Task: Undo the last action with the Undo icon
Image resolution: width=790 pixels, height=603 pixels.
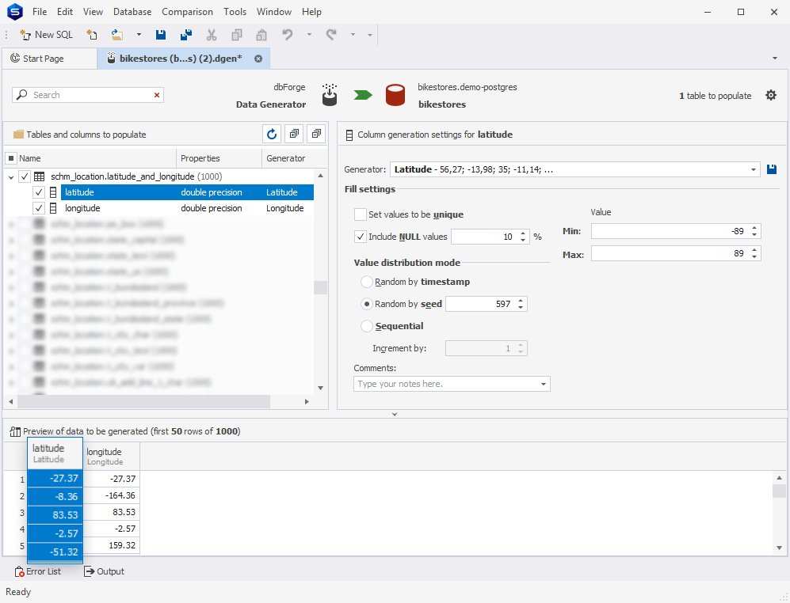Action: tap(287, 35)
